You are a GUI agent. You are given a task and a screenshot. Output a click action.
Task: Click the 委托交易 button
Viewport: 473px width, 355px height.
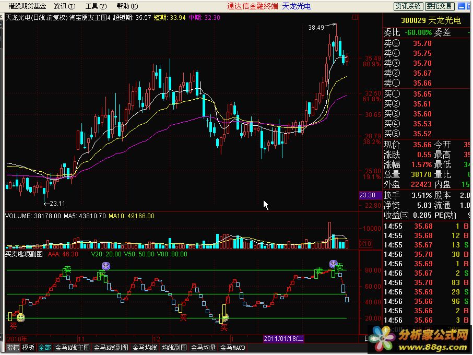click(x=440, y=6)
